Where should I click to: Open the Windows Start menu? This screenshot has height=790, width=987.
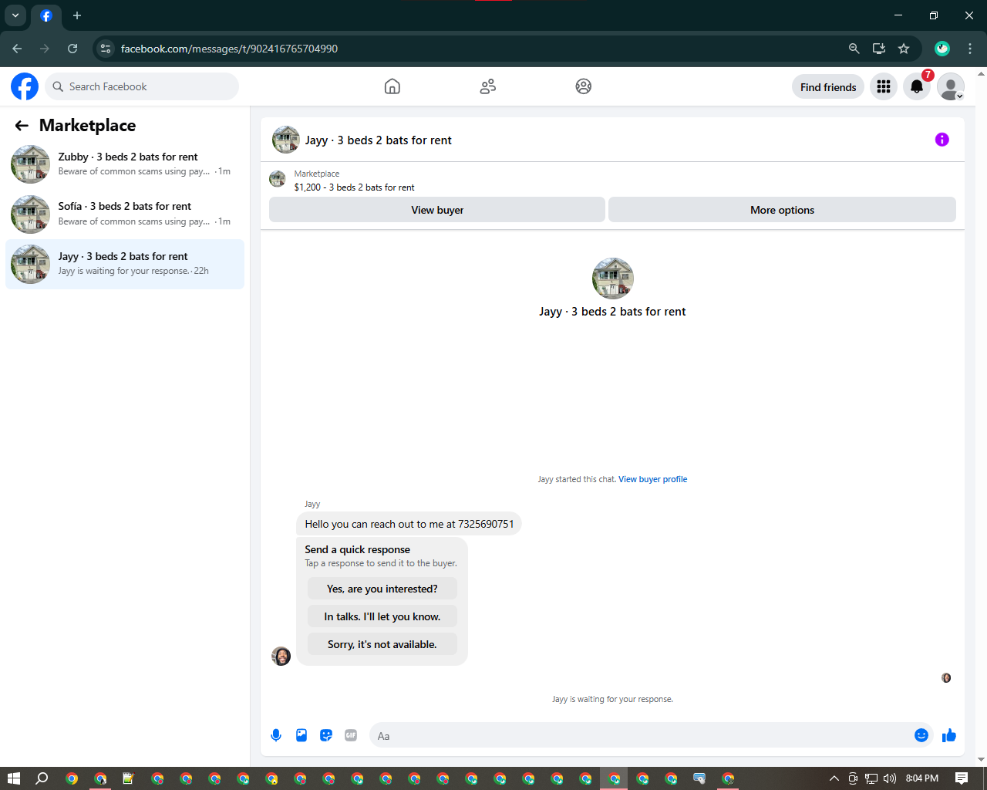point(13,778)
